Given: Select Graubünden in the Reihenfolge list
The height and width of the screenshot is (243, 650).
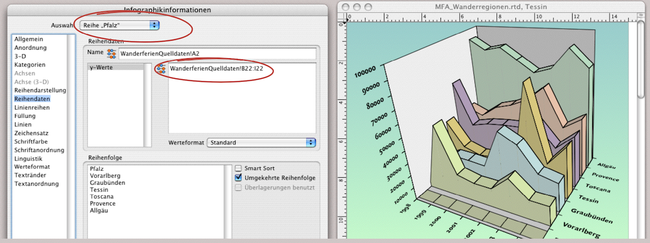Looking at the screenshot, I should coord(107,183).
